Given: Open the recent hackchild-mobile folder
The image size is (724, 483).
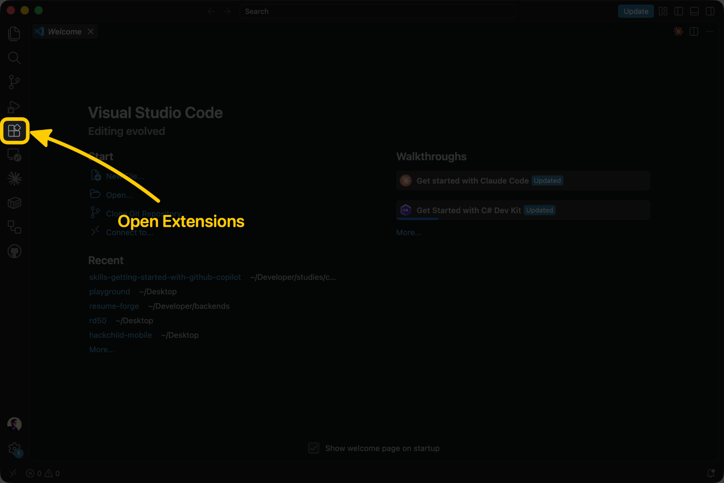Looking at the screenshot, I should pos(120,335).
